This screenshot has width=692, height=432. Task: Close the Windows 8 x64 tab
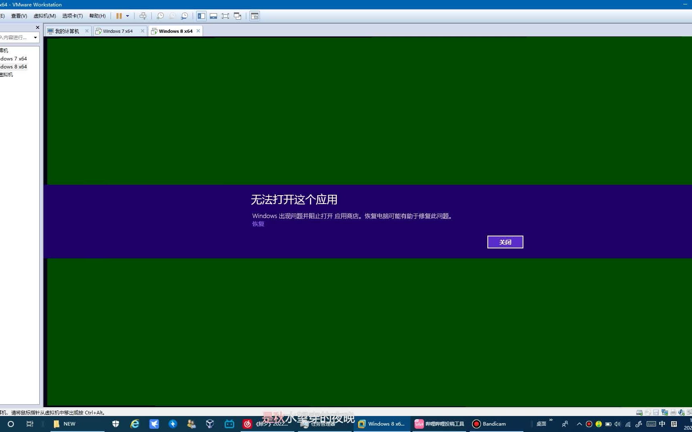click(198, 31)
